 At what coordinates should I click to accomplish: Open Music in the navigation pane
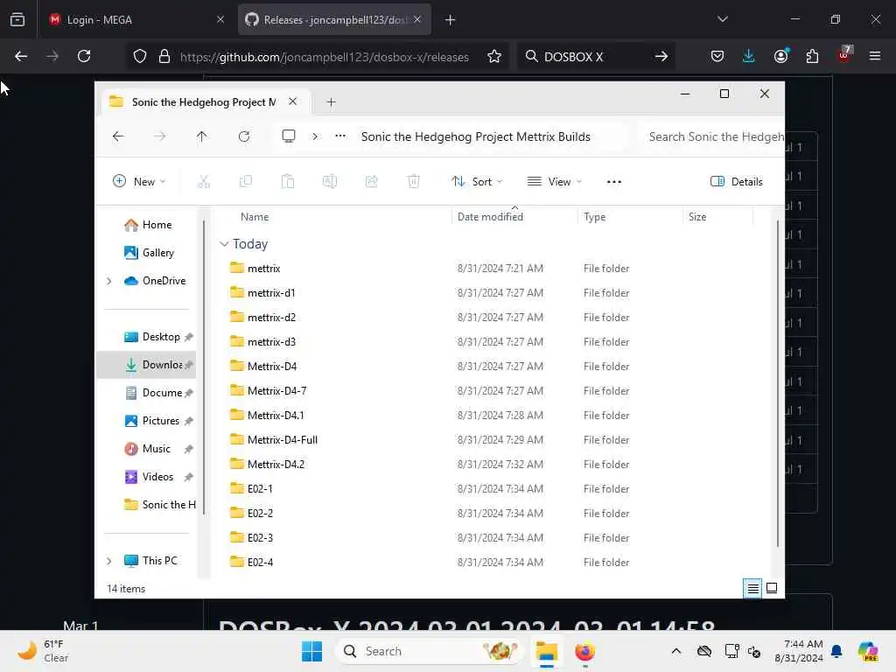(148, 449)
